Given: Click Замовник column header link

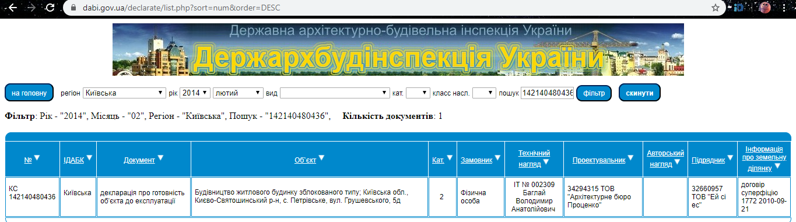Looking at the screenshot, I should tap(476, 160).
